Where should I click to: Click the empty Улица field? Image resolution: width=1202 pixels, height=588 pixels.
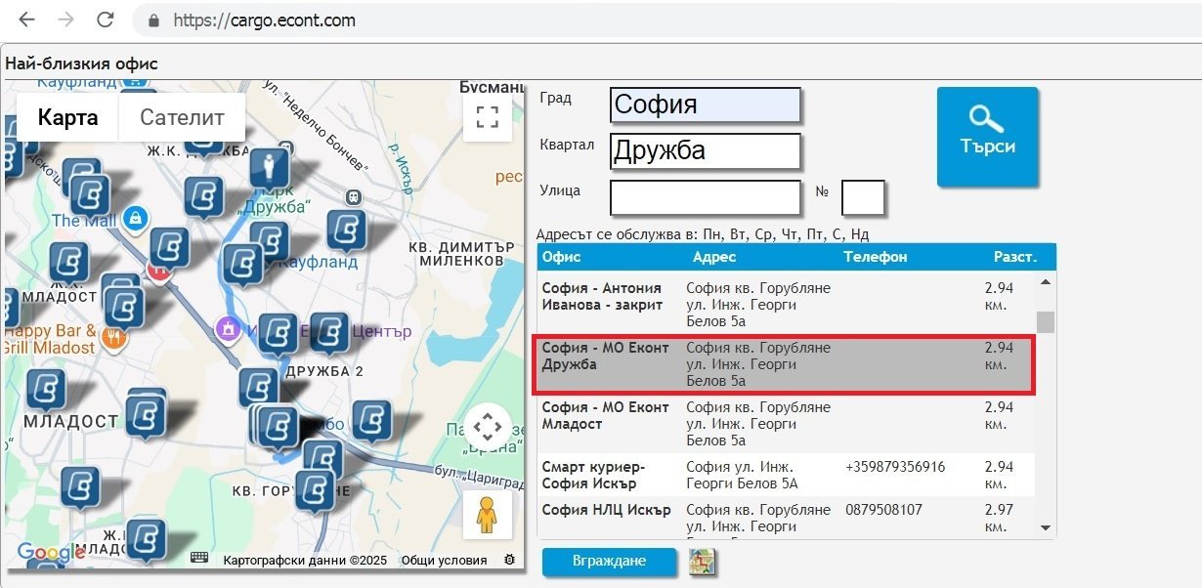[x=705, y=197]
